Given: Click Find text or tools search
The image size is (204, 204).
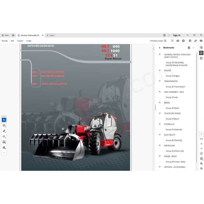Looking at the screenshot, I should 156,41.
